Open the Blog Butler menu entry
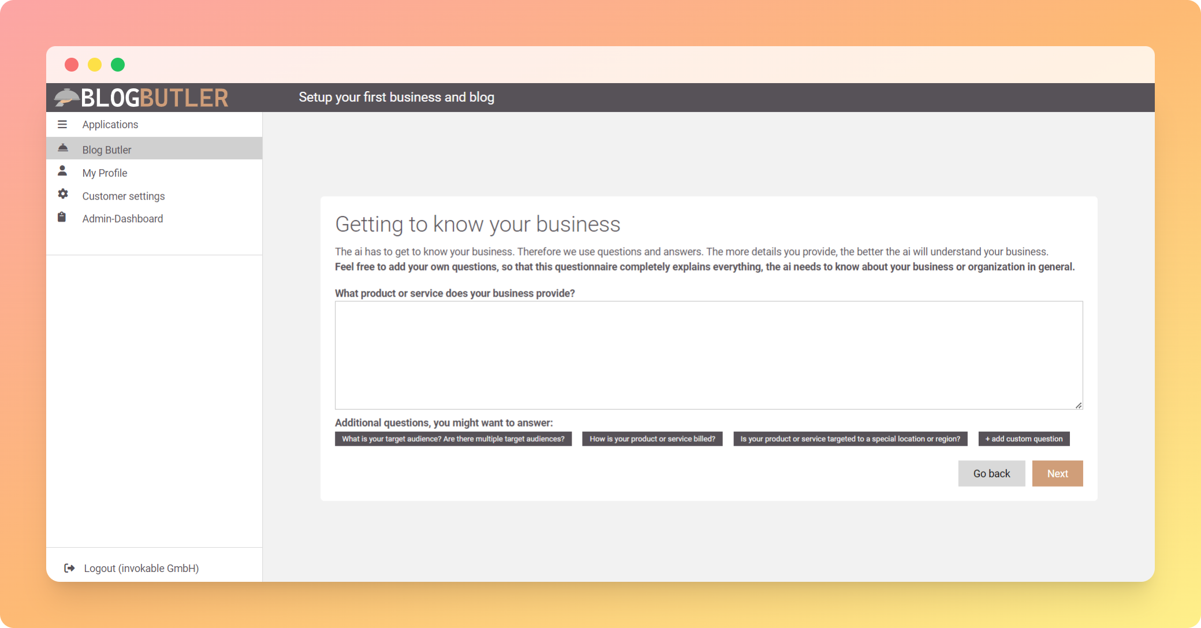 [x=107, y=150]
